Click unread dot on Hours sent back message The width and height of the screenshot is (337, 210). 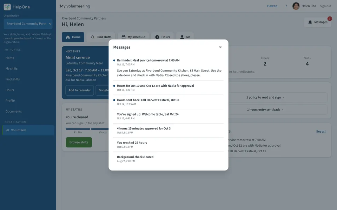pyautogui.click(x=114, y=100)
